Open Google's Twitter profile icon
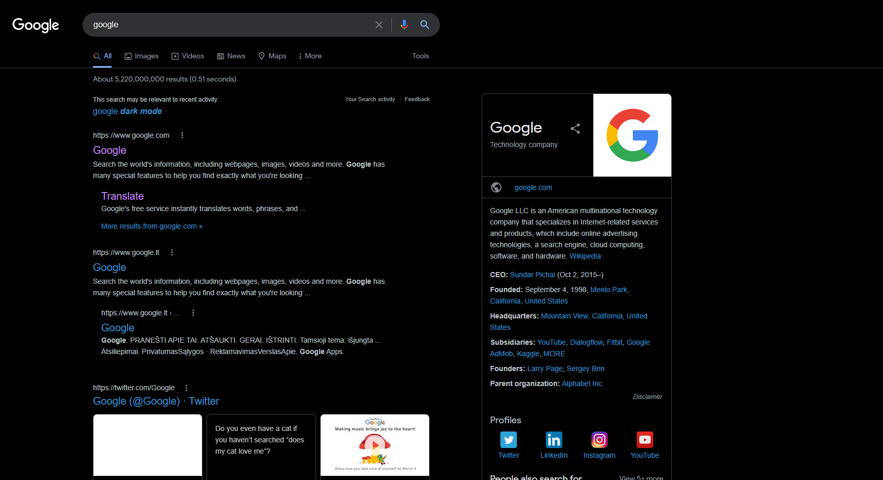 (509, 440)
